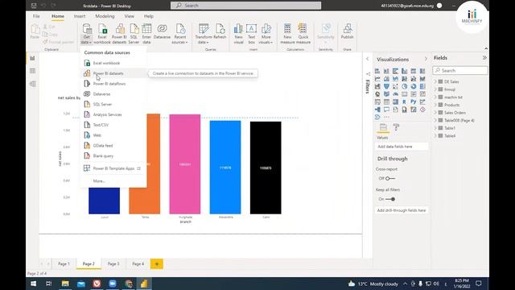Click the Add drill-through fields here well

(x=402, y=210)
